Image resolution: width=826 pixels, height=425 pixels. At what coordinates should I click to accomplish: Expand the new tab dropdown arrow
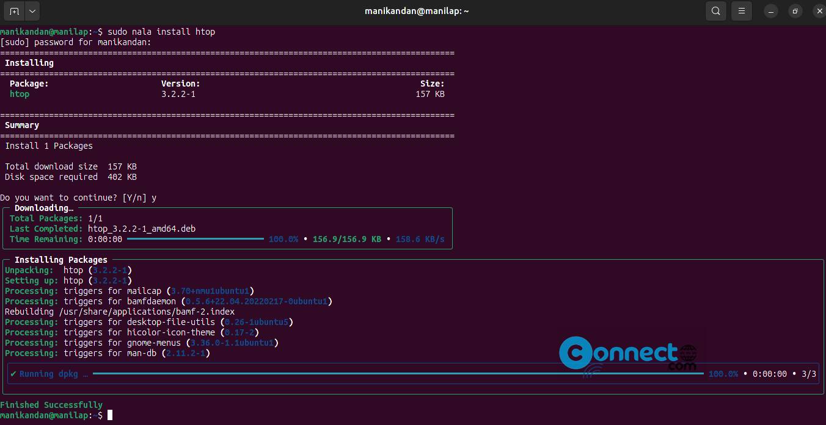tap(32, 11)
